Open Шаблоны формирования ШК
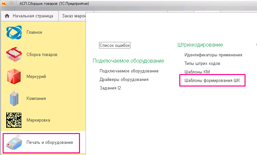The width and height of the screenshot is (257, 155). tap(212, 81)
